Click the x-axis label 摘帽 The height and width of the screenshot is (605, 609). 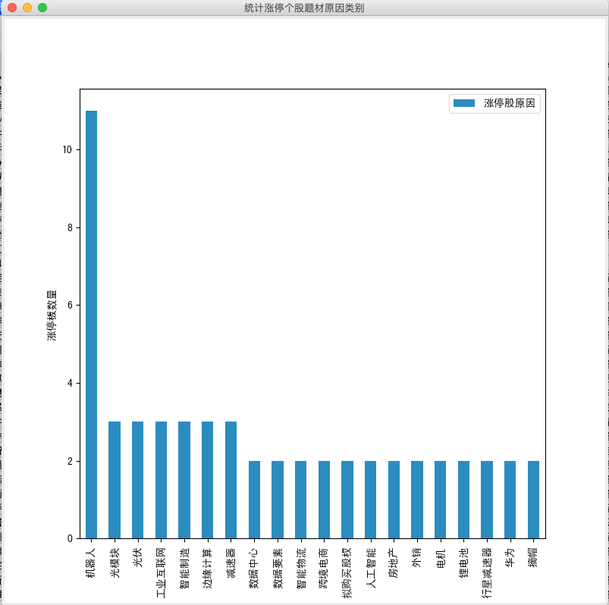click(534, 558)
